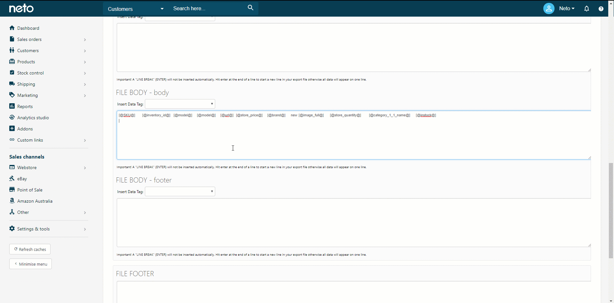Click the body textarea resize handle
Viewport: 614px width, 303px height.
[x=589, y=158]
